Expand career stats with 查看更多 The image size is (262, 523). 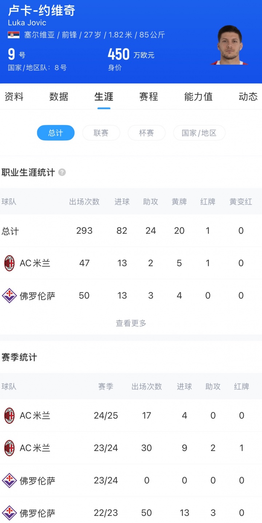(131, 323)
